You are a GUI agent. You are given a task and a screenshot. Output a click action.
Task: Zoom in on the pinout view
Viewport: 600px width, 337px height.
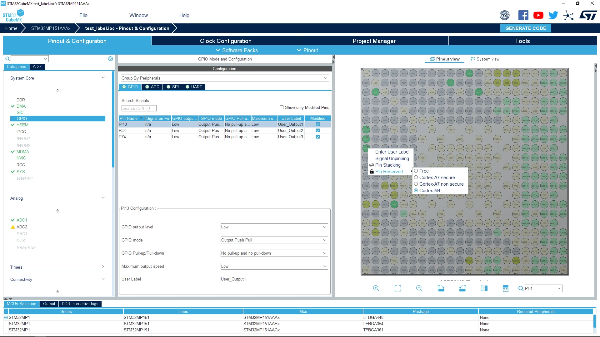(376, 288)
